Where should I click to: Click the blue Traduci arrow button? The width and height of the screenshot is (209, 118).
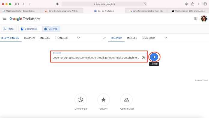154,57
